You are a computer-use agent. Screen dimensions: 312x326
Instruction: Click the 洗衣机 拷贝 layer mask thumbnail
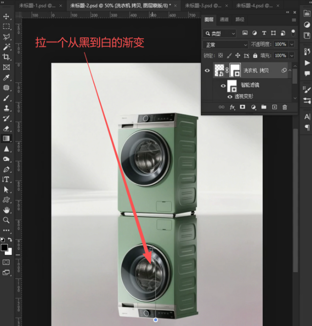[235, 70]
